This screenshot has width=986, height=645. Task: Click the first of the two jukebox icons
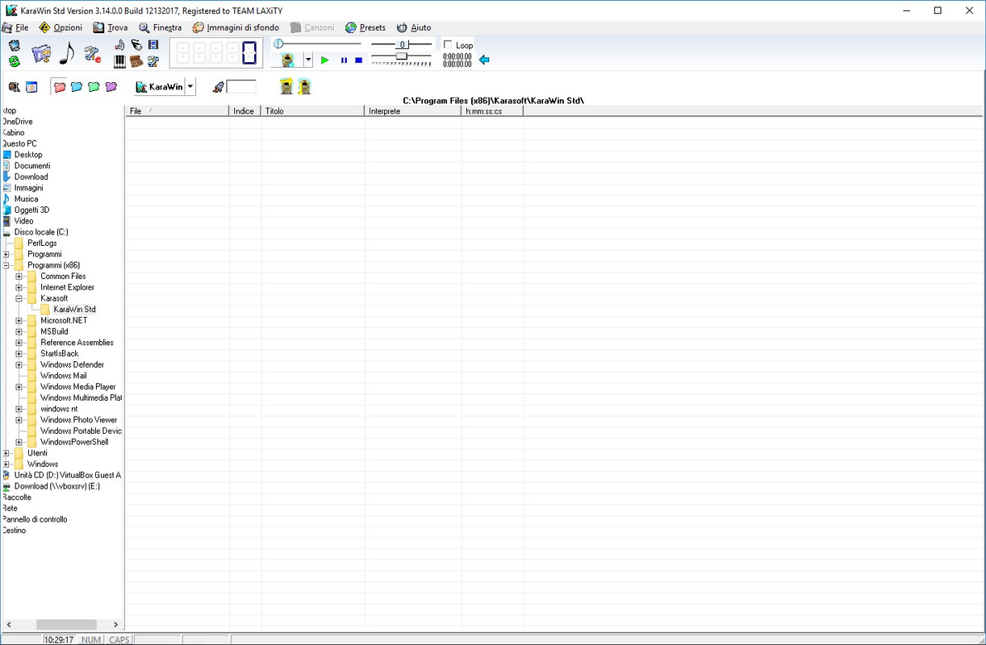coord(286,86)
